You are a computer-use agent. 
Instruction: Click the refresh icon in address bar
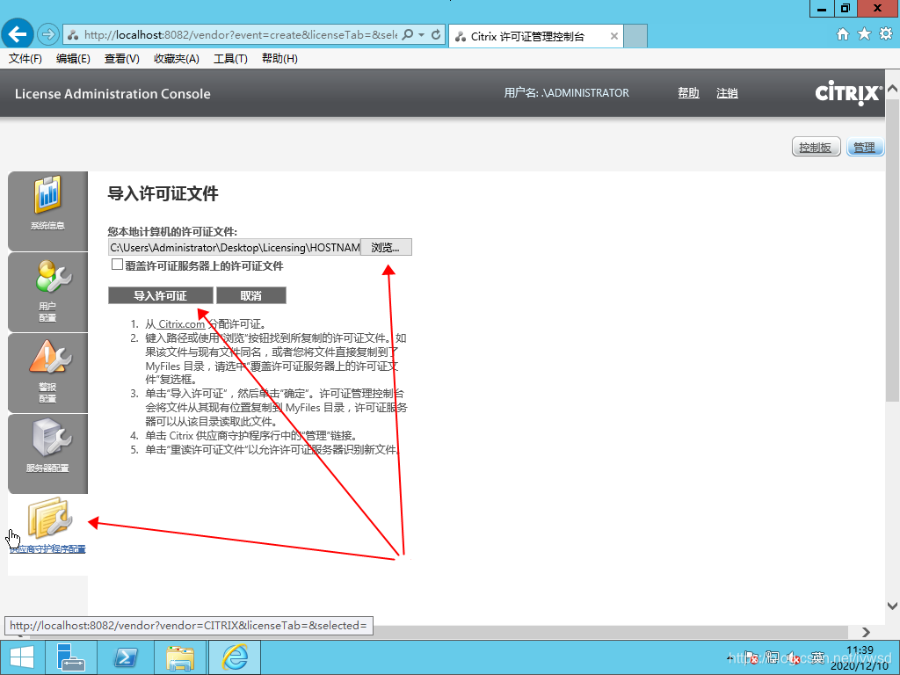point(435,35)
